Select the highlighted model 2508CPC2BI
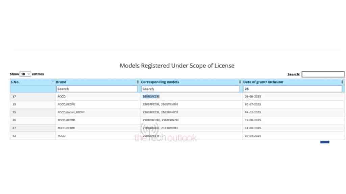The height and width of the screenshot is (194, 346). pos(151,97)
